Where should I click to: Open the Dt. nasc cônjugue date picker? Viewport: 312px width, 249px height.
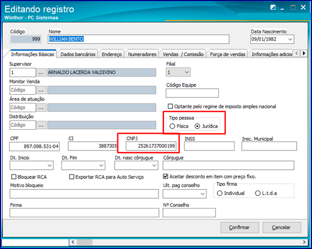pyautogui.click(x=154, y=165)
